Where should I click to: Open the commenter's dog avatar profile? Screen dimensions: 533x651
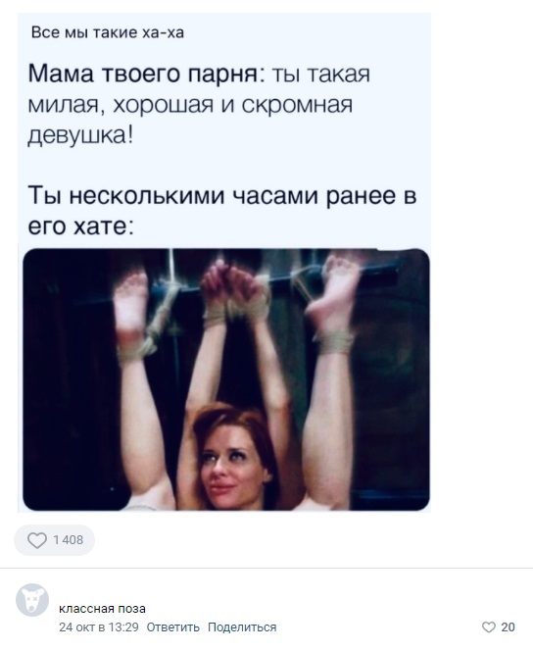point(32,600)
